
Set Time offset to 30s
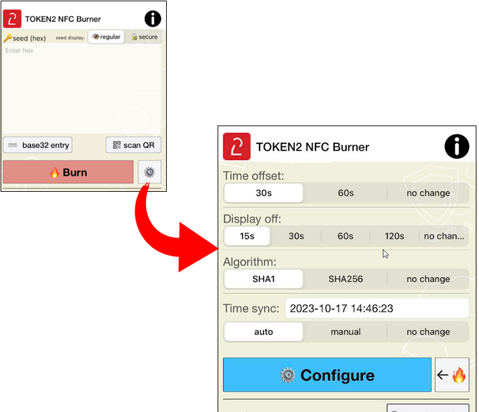point(263,193)
